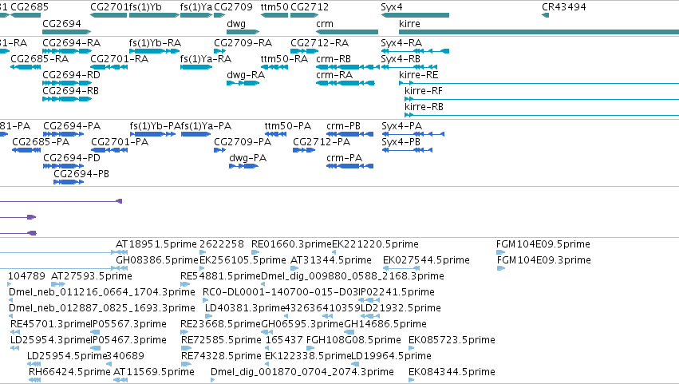
Task: Select the FGM104E09.3prime EST label
Action: click(x=543, y=260)
